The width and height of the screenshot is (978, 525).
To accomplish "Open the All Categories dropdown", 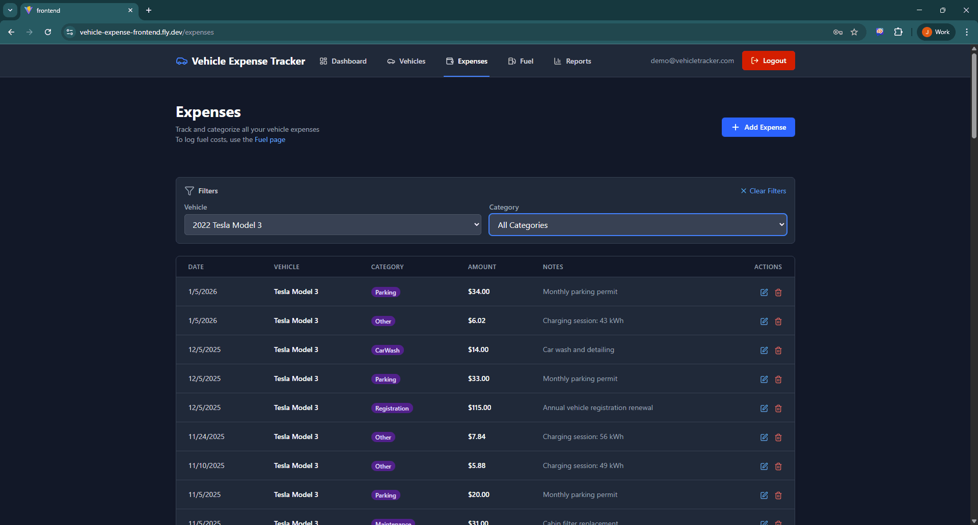I will [637, 224].
